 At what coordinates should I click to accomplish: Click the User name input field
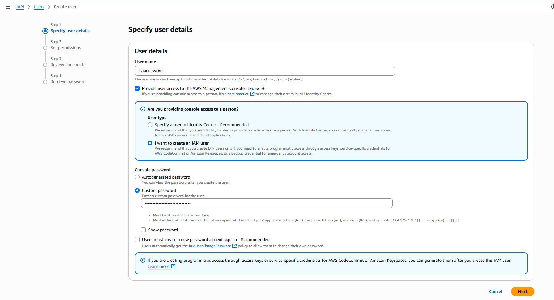(x=265, y=71)
